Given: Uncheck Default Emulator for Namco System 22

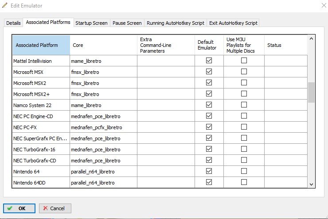Looking at the screenshot, I should pyautogui.click(x=209, y=105).
